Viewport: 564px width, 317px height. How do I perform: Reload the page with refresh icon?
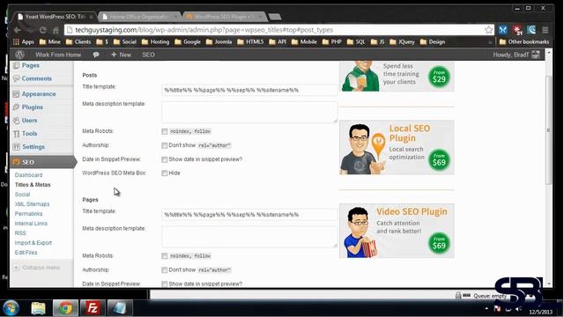tap(43, 30)
